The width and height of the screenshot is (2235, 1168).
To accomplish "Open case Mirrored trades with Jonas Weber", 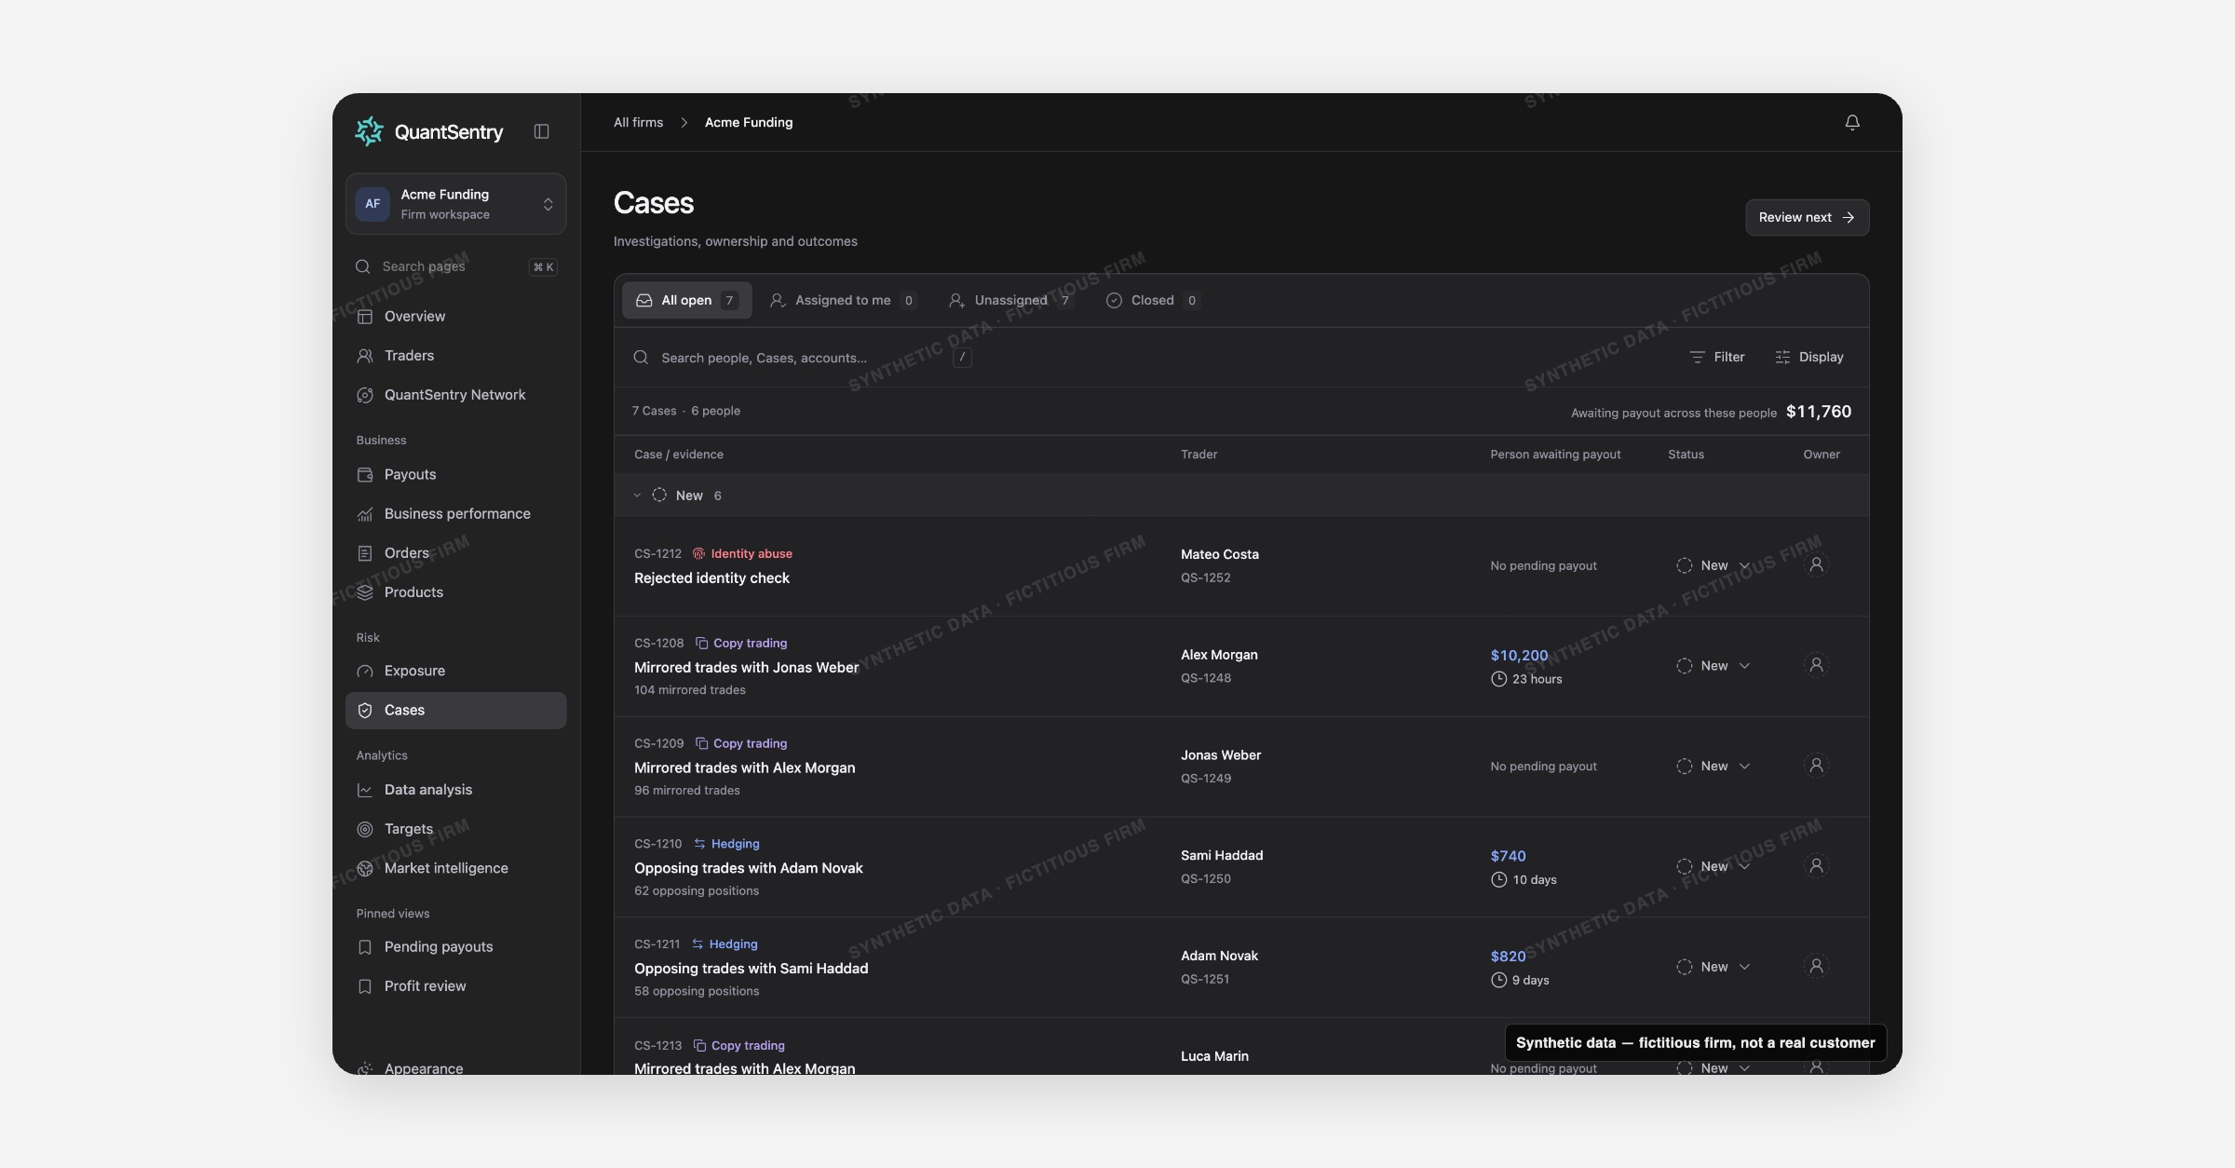I will pos(746,668).
